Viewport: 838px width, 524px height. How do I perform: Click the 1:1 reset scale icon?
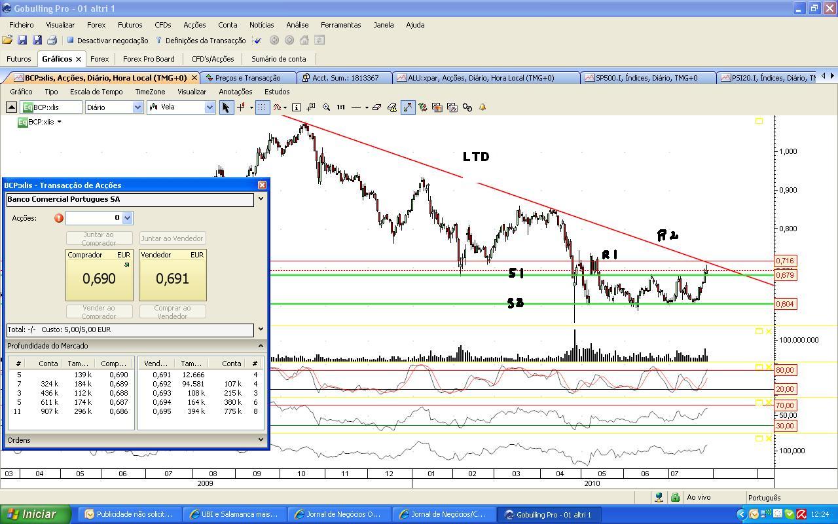tap(341, 107)
